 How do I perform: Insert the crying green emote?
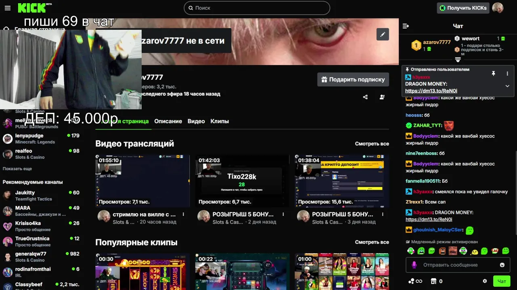421,251
